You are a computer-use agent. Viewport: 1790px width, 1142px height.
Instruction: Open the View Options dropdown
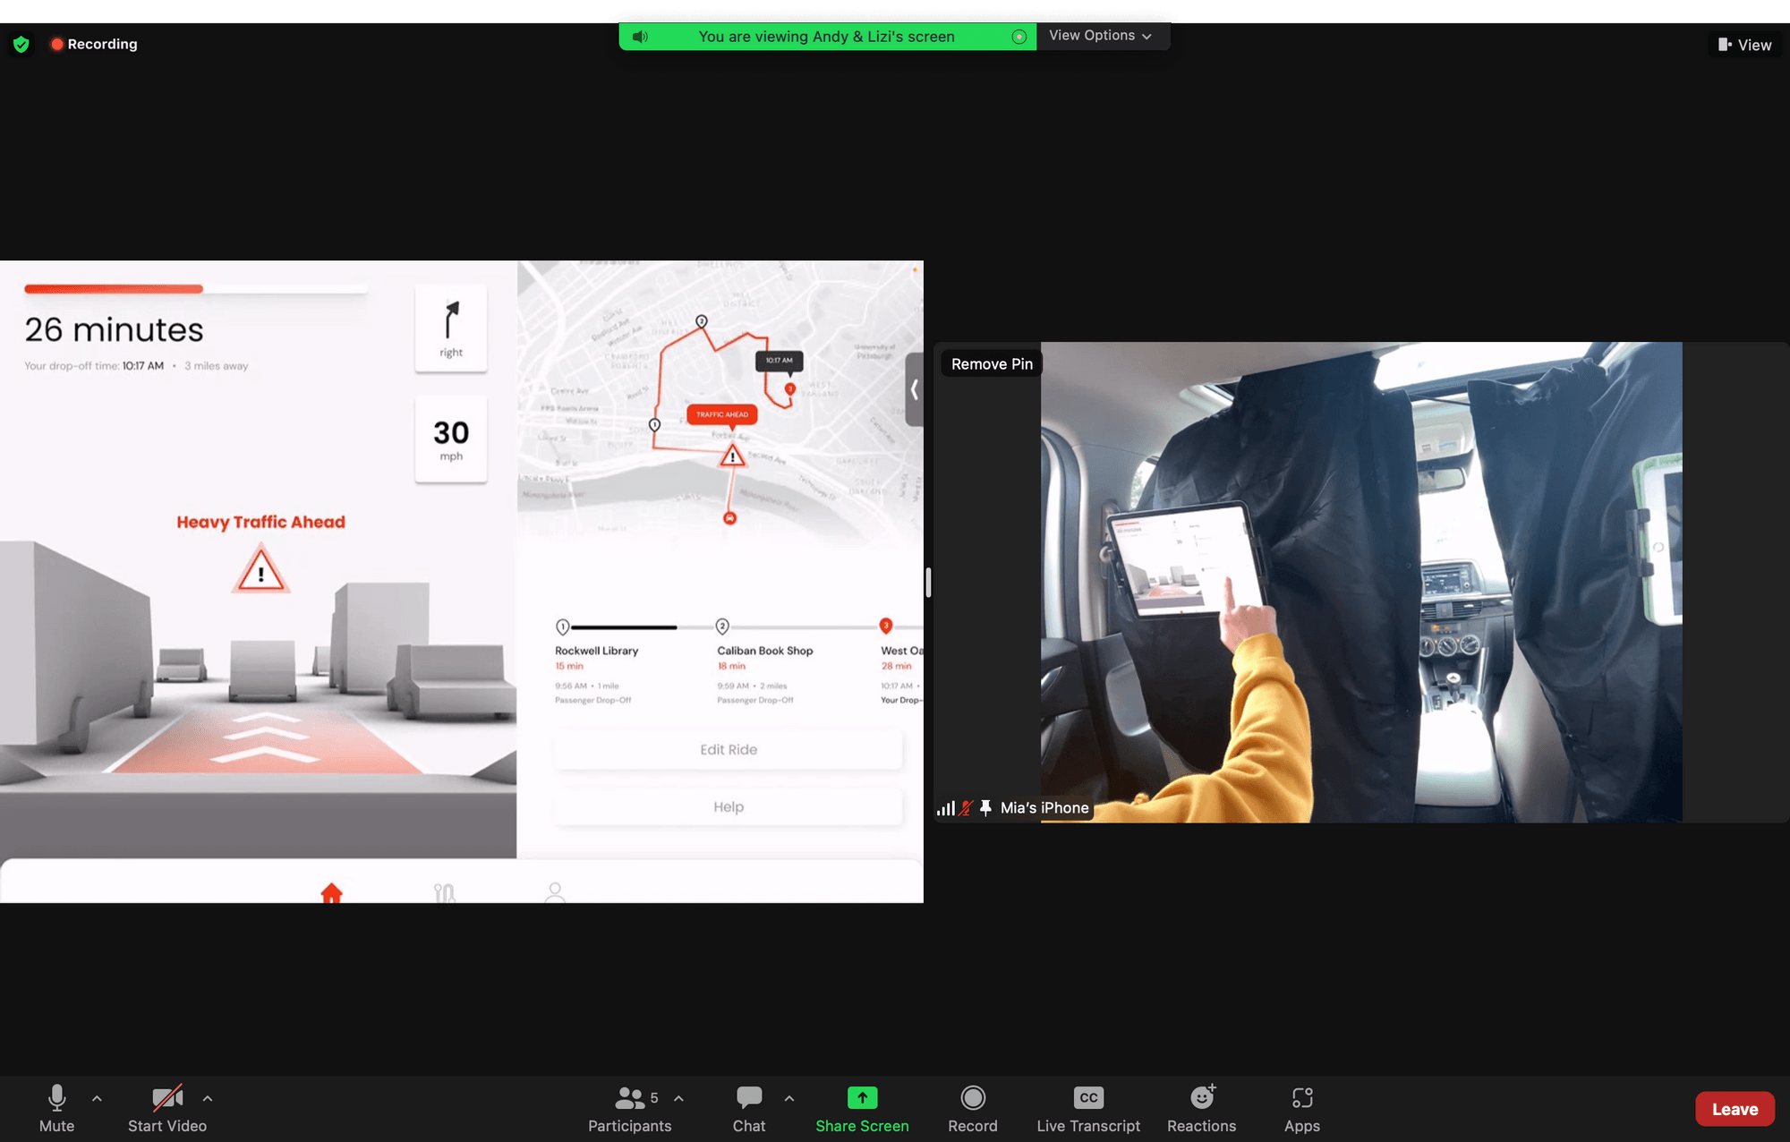tap(1100, 36)
